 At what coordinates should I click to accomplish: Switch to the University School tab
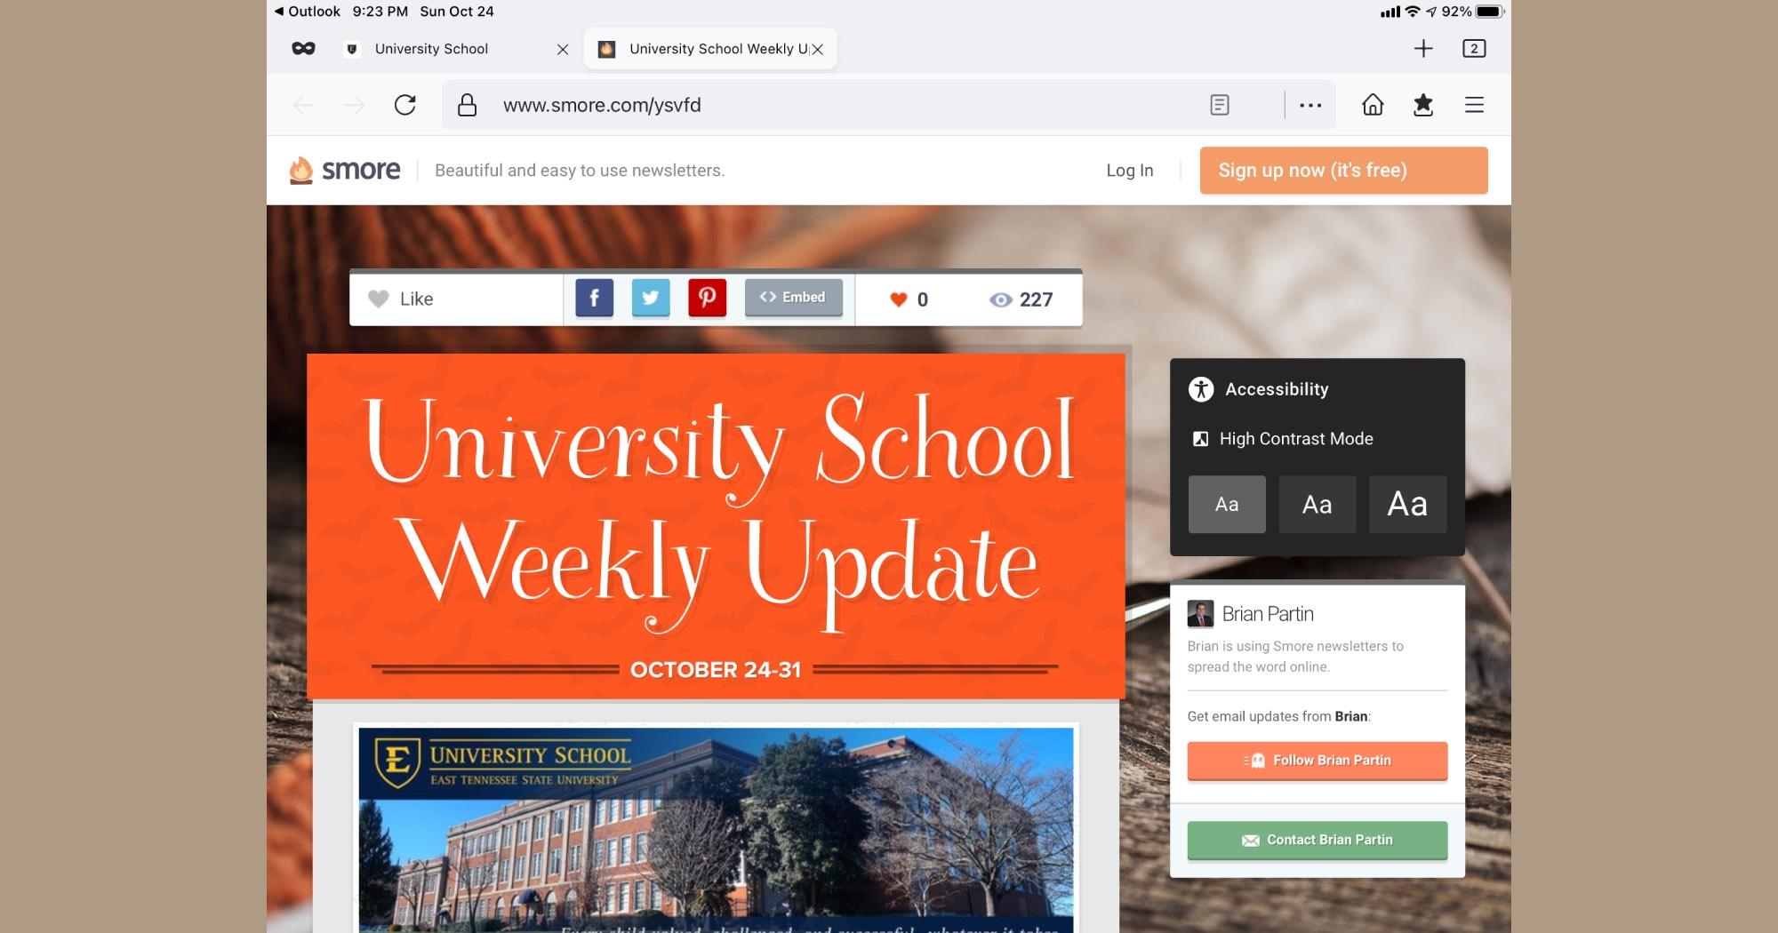(431, 49)
